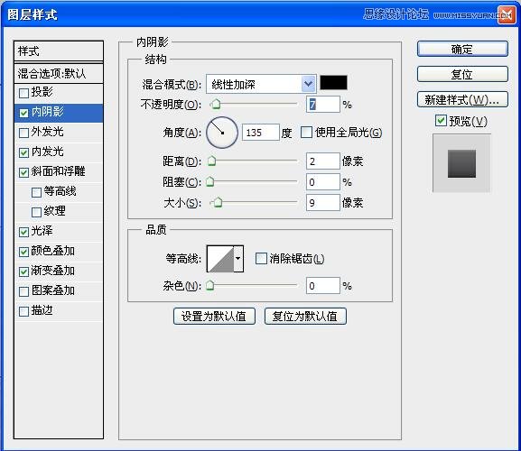Enable the 纹理 sub-option checkbox
The height and width of the screenshot is (451, 521).
(36, 212)
